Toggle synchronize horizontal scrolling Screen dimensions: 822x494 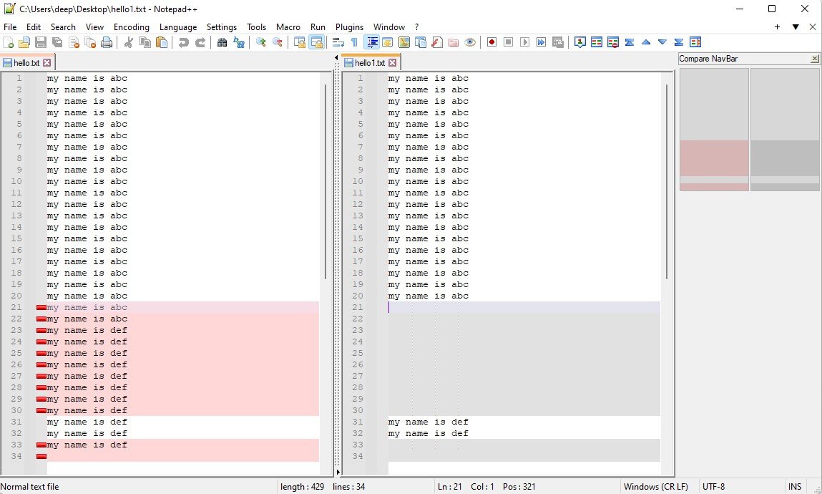(316, 42)
